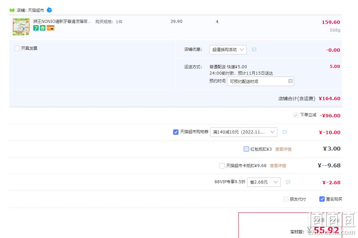Viewport: 358px width, 238px height.
Task: Click the shipping fee 5.00
Action: [335, 67]
